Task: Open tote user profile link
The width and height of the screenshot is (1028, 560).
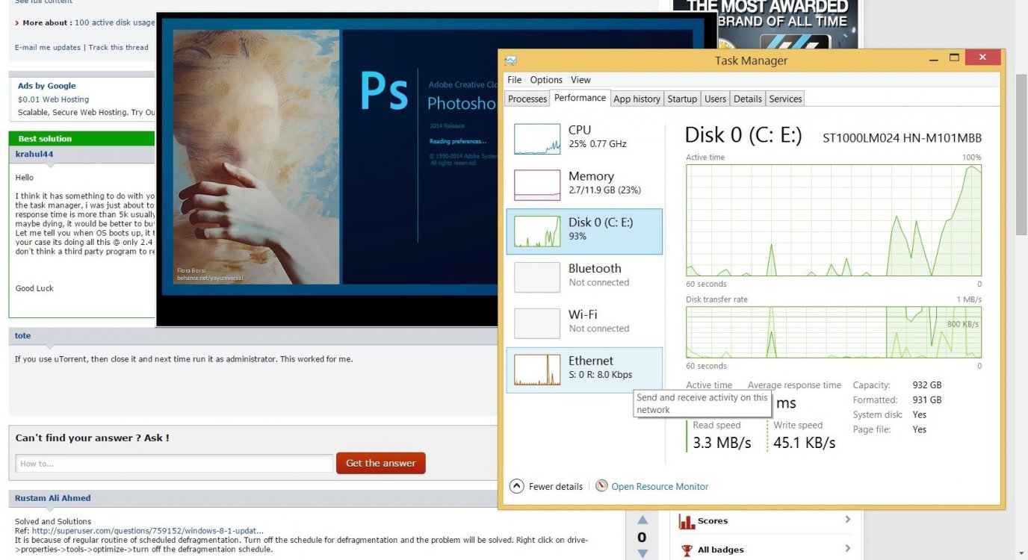Action: click(x=23, y=336)
